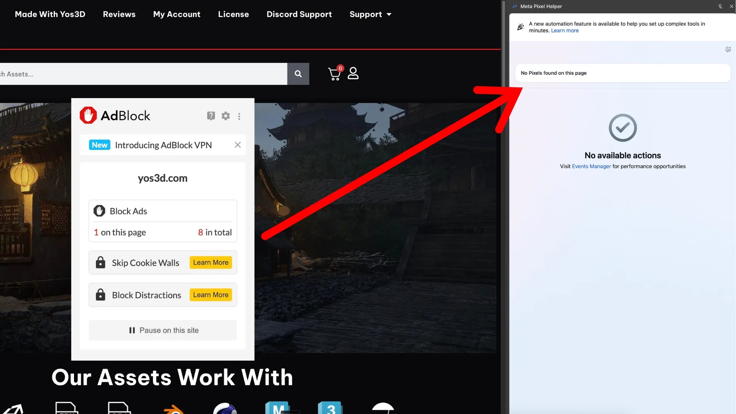Screen dimensions: 736x414
Task: Pin the Meta Pixel Helper panel
Action: pos(720,7)
